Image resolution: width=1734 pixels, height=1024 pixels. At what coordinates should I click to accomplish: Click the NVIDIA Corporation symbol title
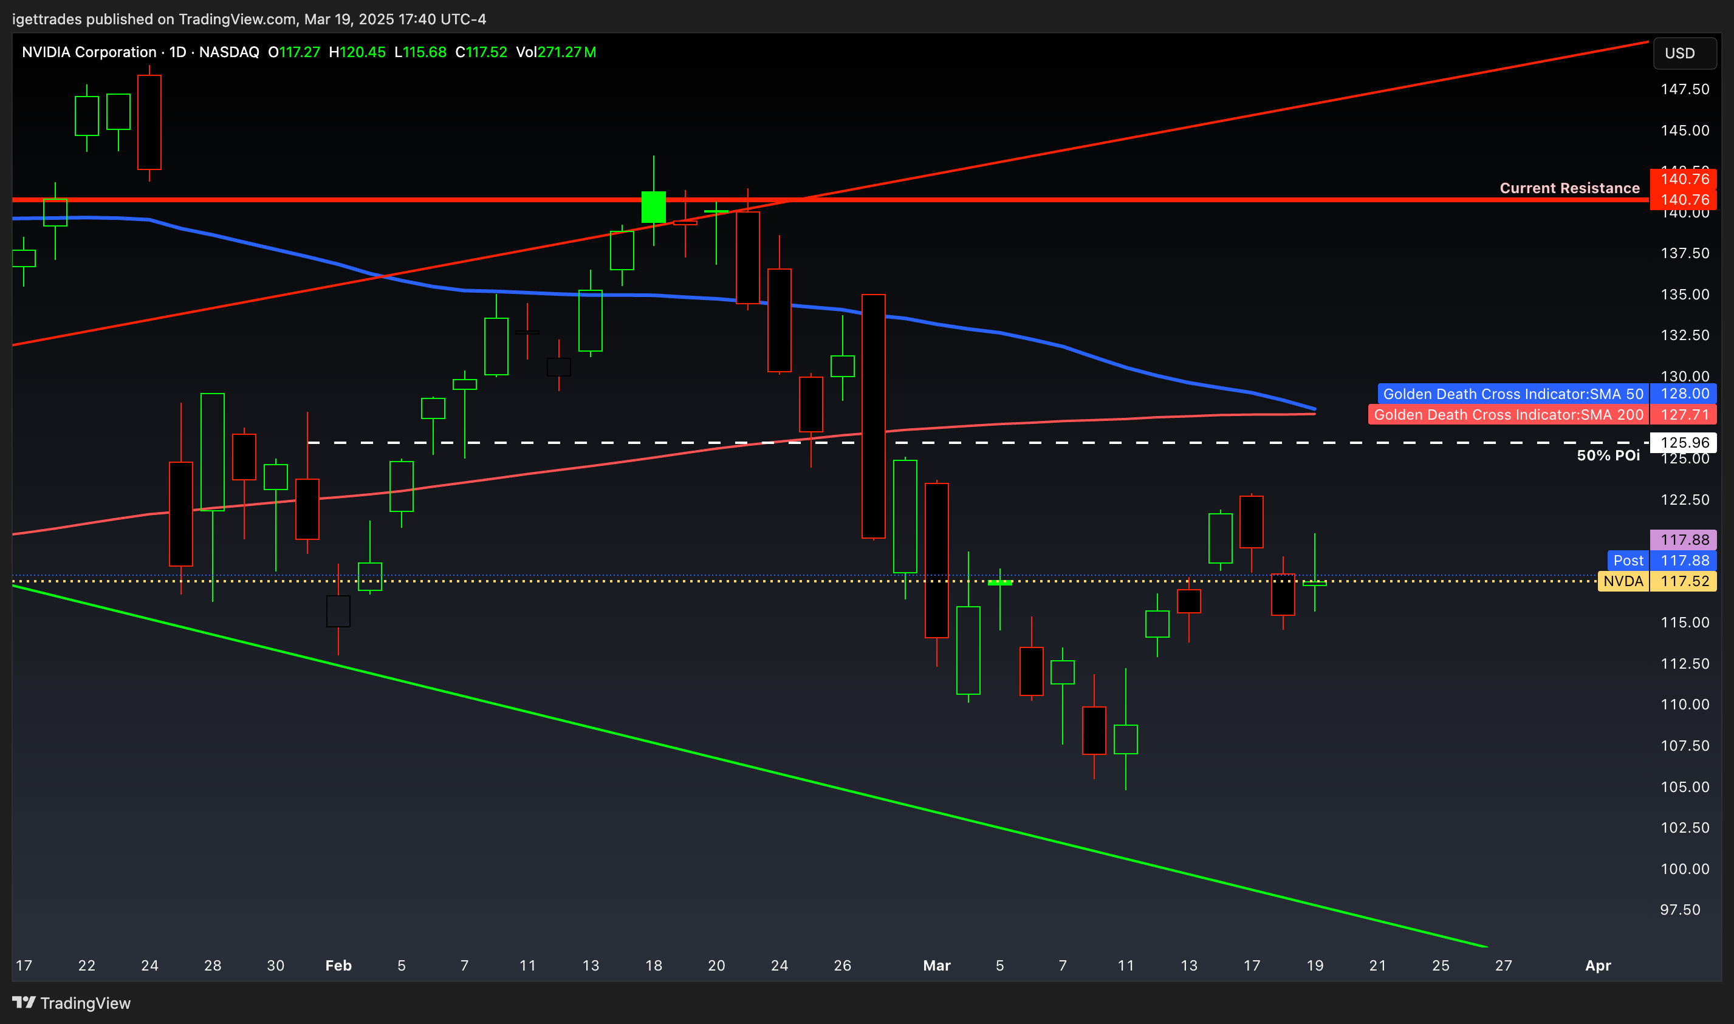[89, 52]
